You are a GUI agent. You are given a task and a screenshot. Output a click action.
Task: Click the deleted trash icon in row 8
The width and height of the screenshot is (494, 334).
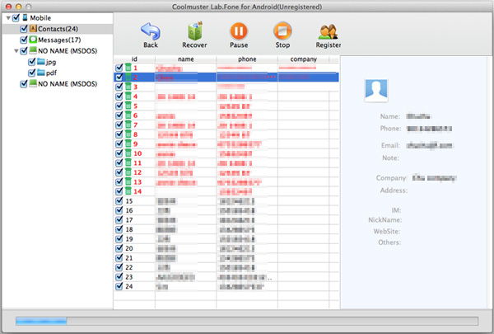[x=128, y=134]
